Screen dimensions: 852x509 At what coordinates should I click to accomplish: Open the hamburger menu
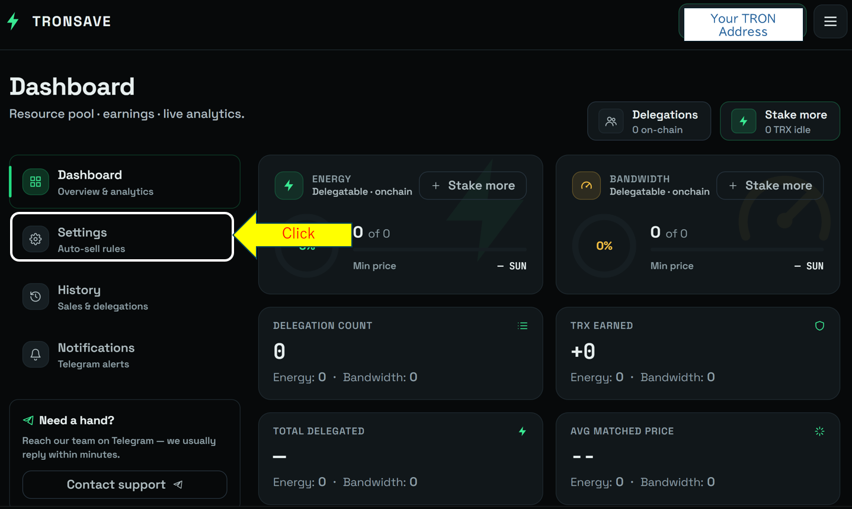830,21
